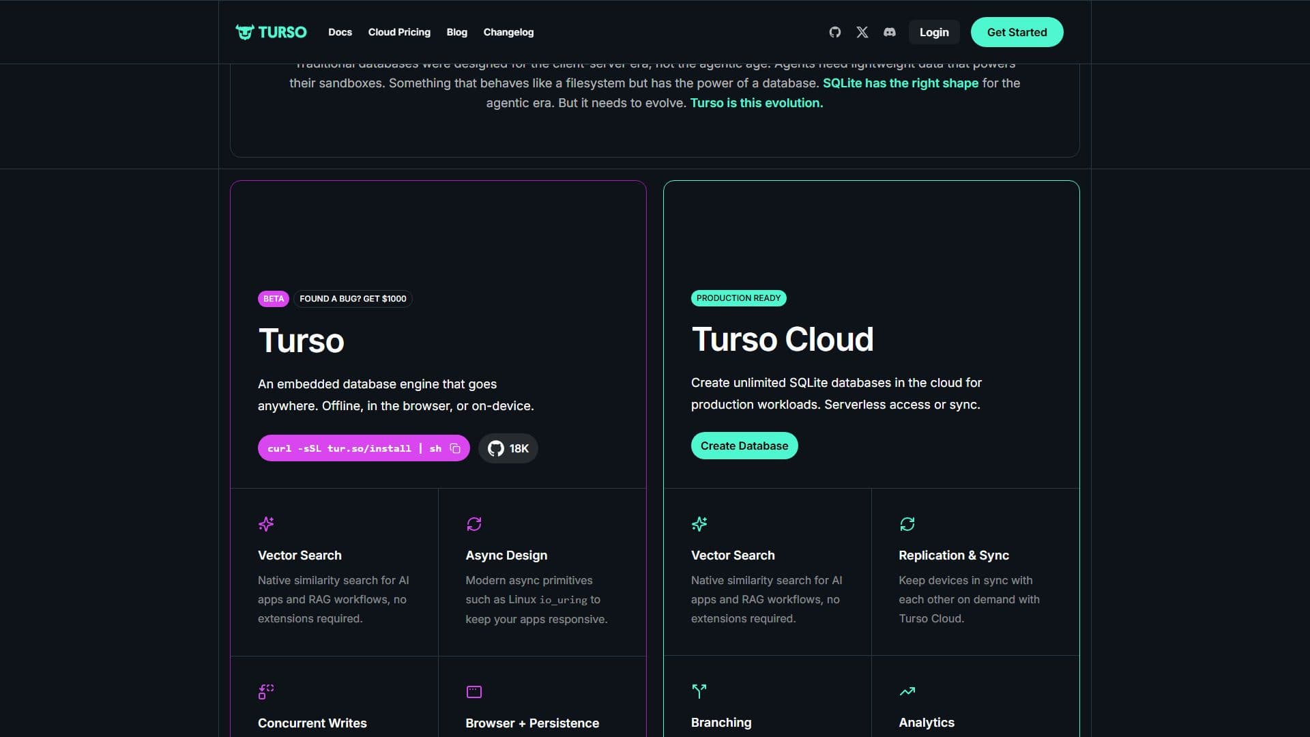The height and width of the screenshot is (737, 1310).
Task: Open the Cloud Pricing page
Action: 399,32
